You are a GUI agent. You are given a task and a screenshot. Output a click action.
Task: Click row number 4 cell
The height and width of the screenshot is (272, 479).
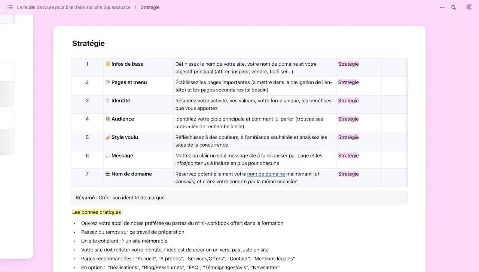87,122
